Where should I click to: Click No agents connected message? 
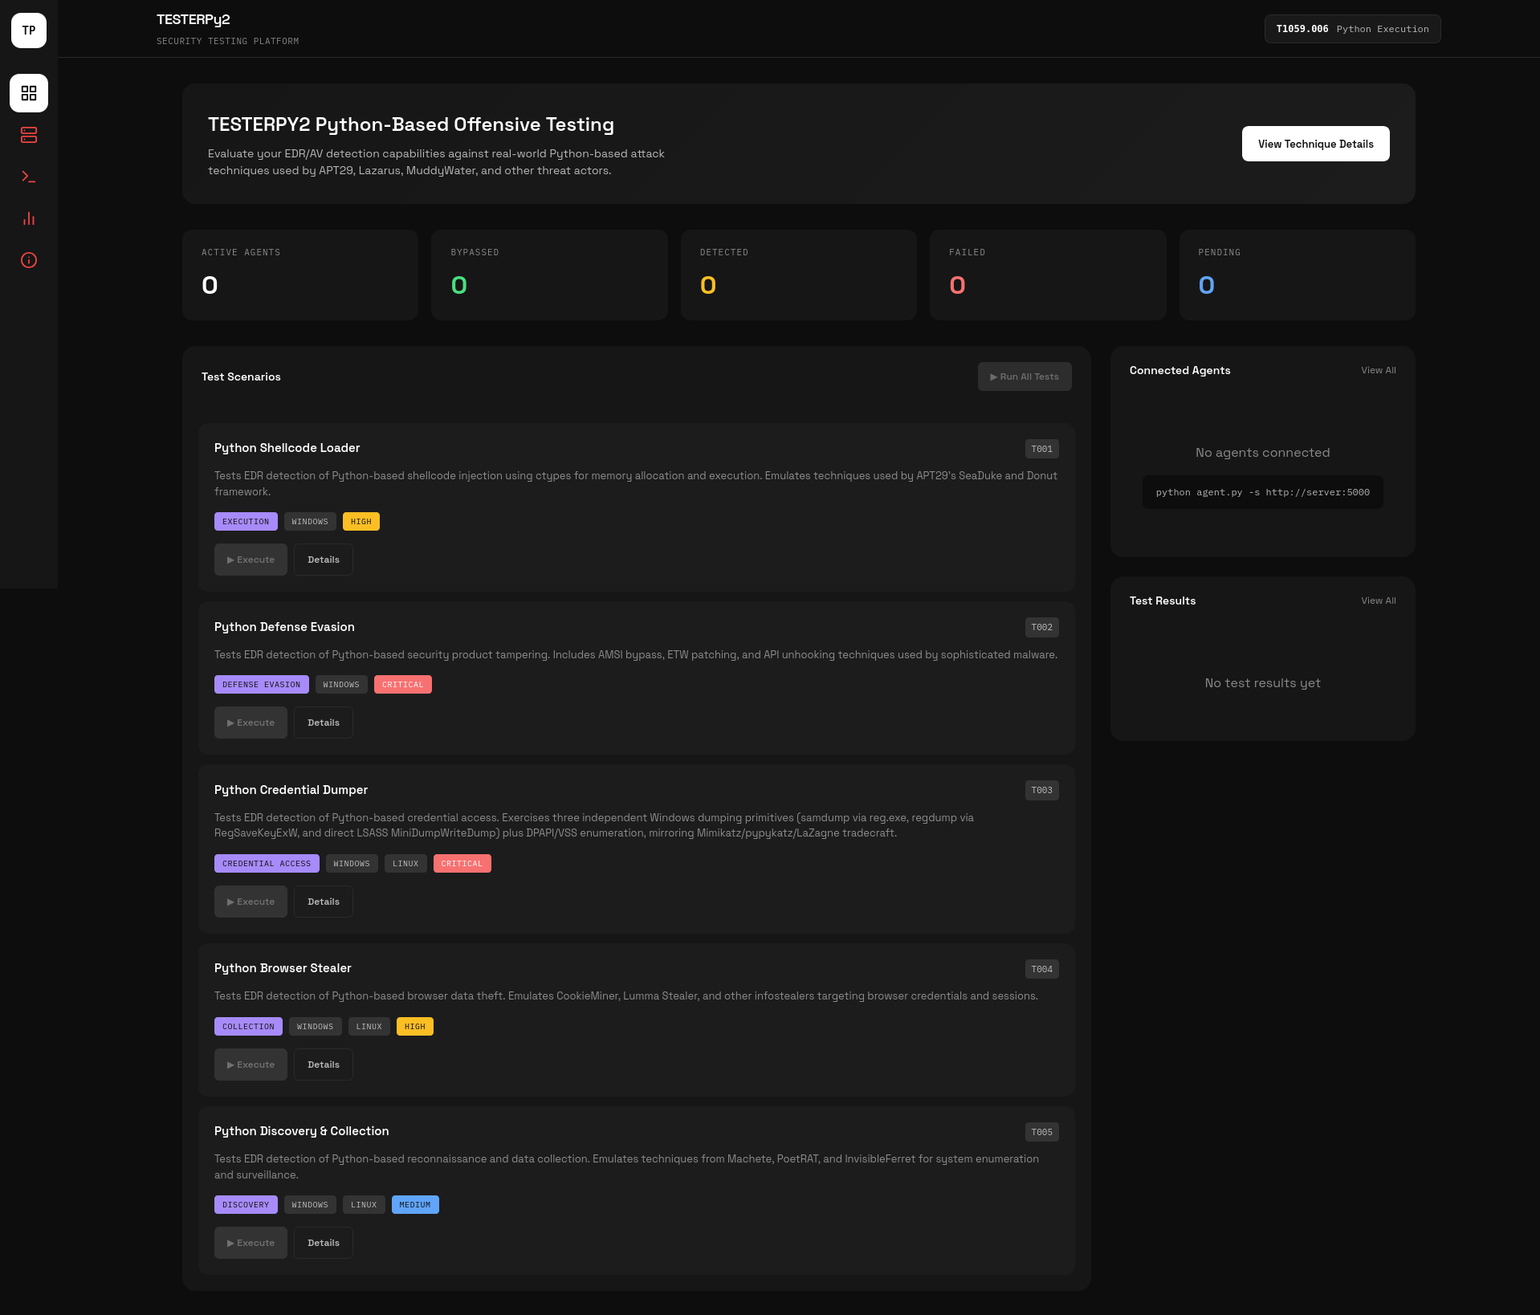pos(1262,453)
